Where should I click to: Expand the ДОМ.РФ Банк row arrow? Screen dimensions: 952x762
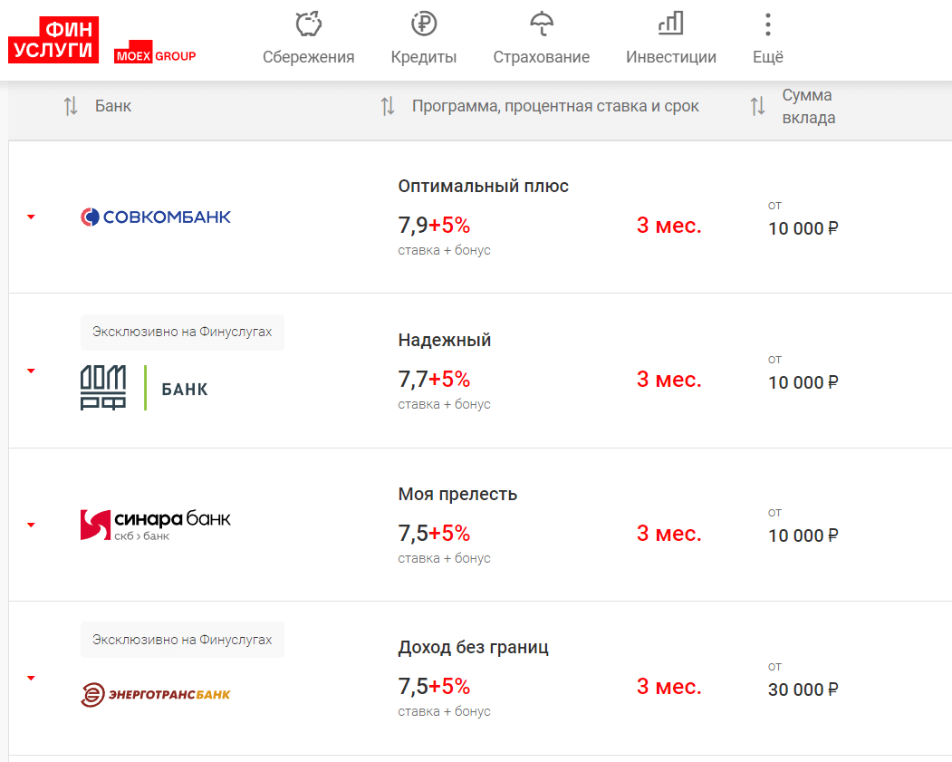[x=31, y=371]
